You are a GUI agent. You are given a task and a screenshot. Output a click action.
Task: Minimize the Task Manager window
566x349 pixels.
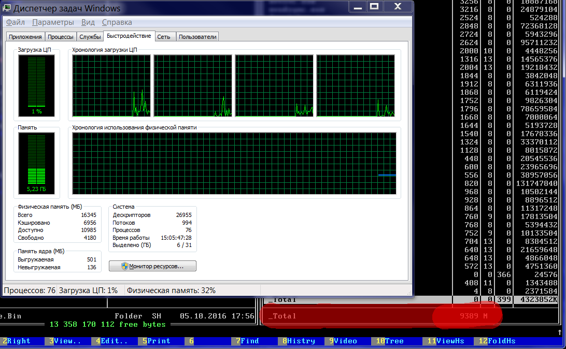tap(358, 7)
